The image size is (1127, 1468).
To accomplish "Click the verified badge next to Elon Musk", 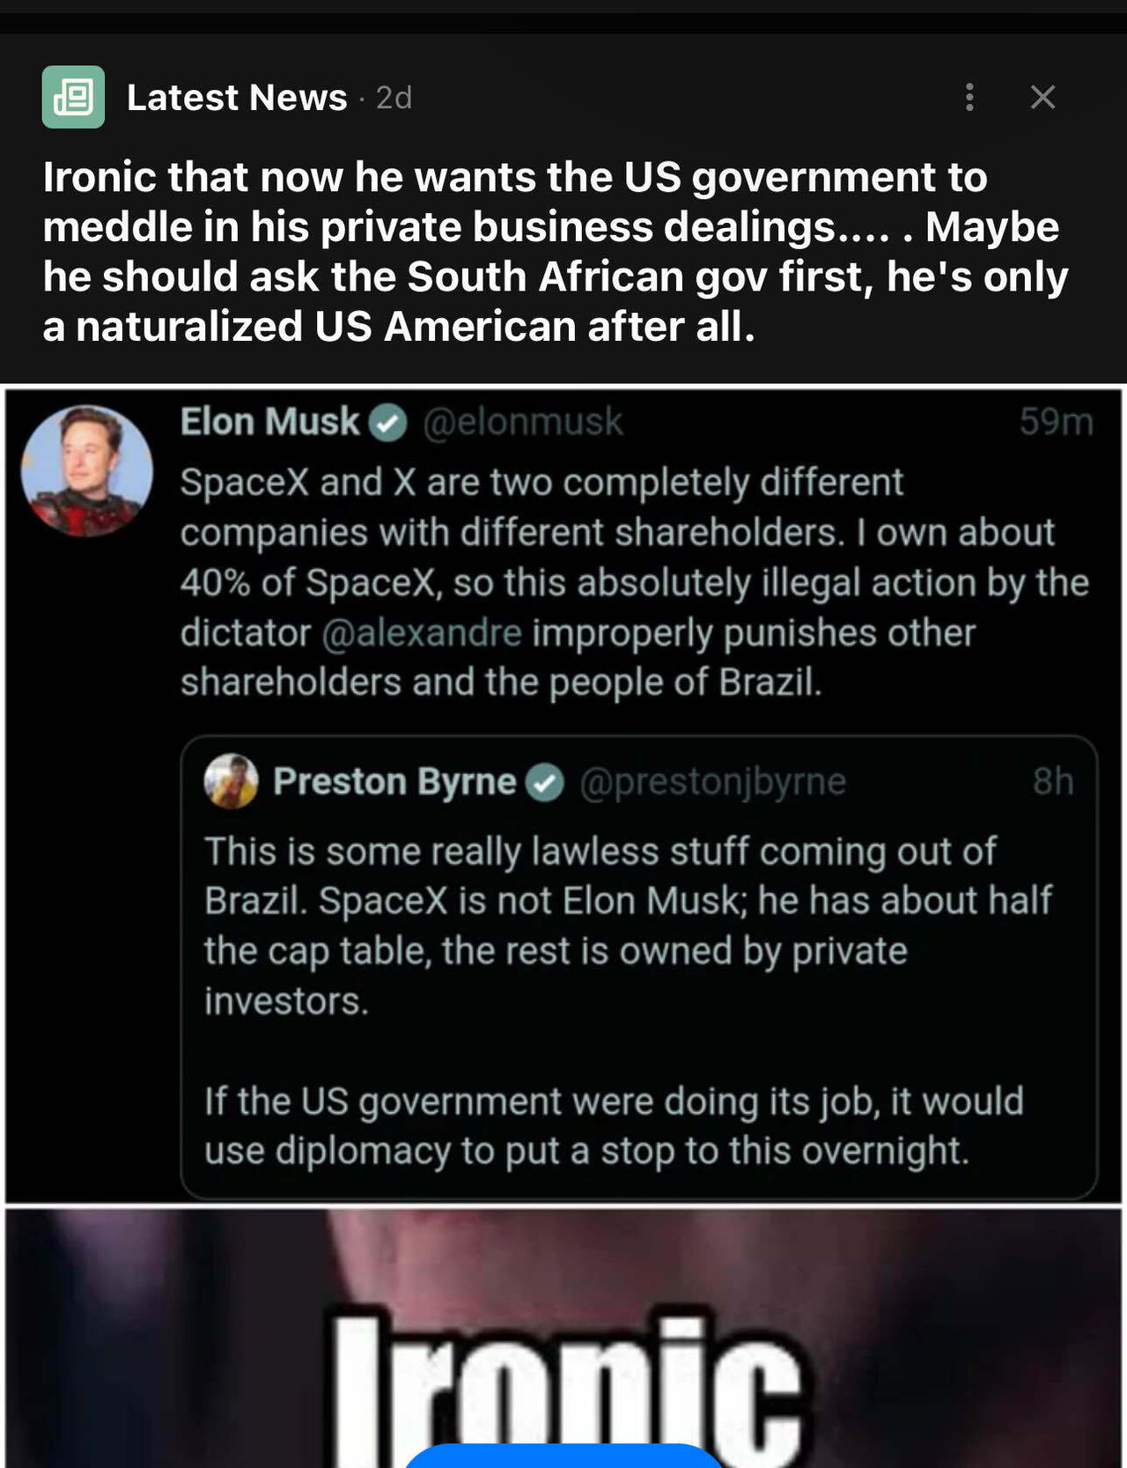I will (x=388, y=421).
